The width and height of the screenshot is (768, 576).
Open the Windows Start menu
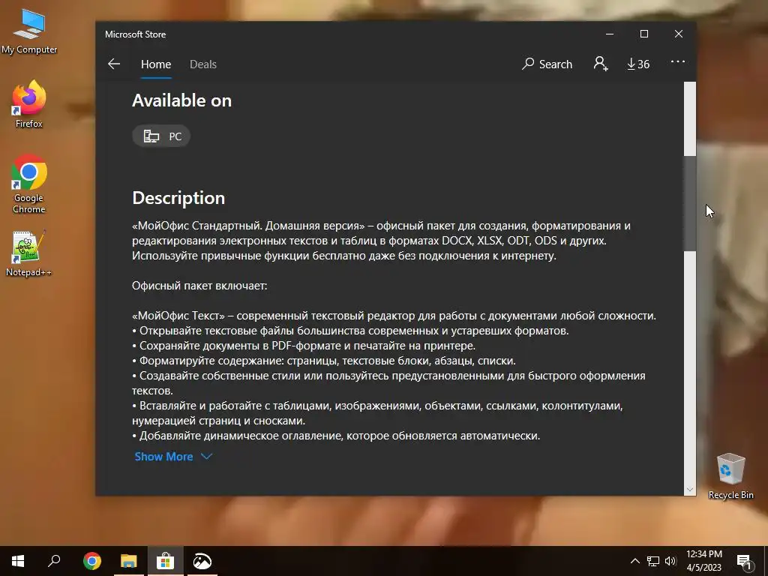pyautogui.click(x=18, y=561)
